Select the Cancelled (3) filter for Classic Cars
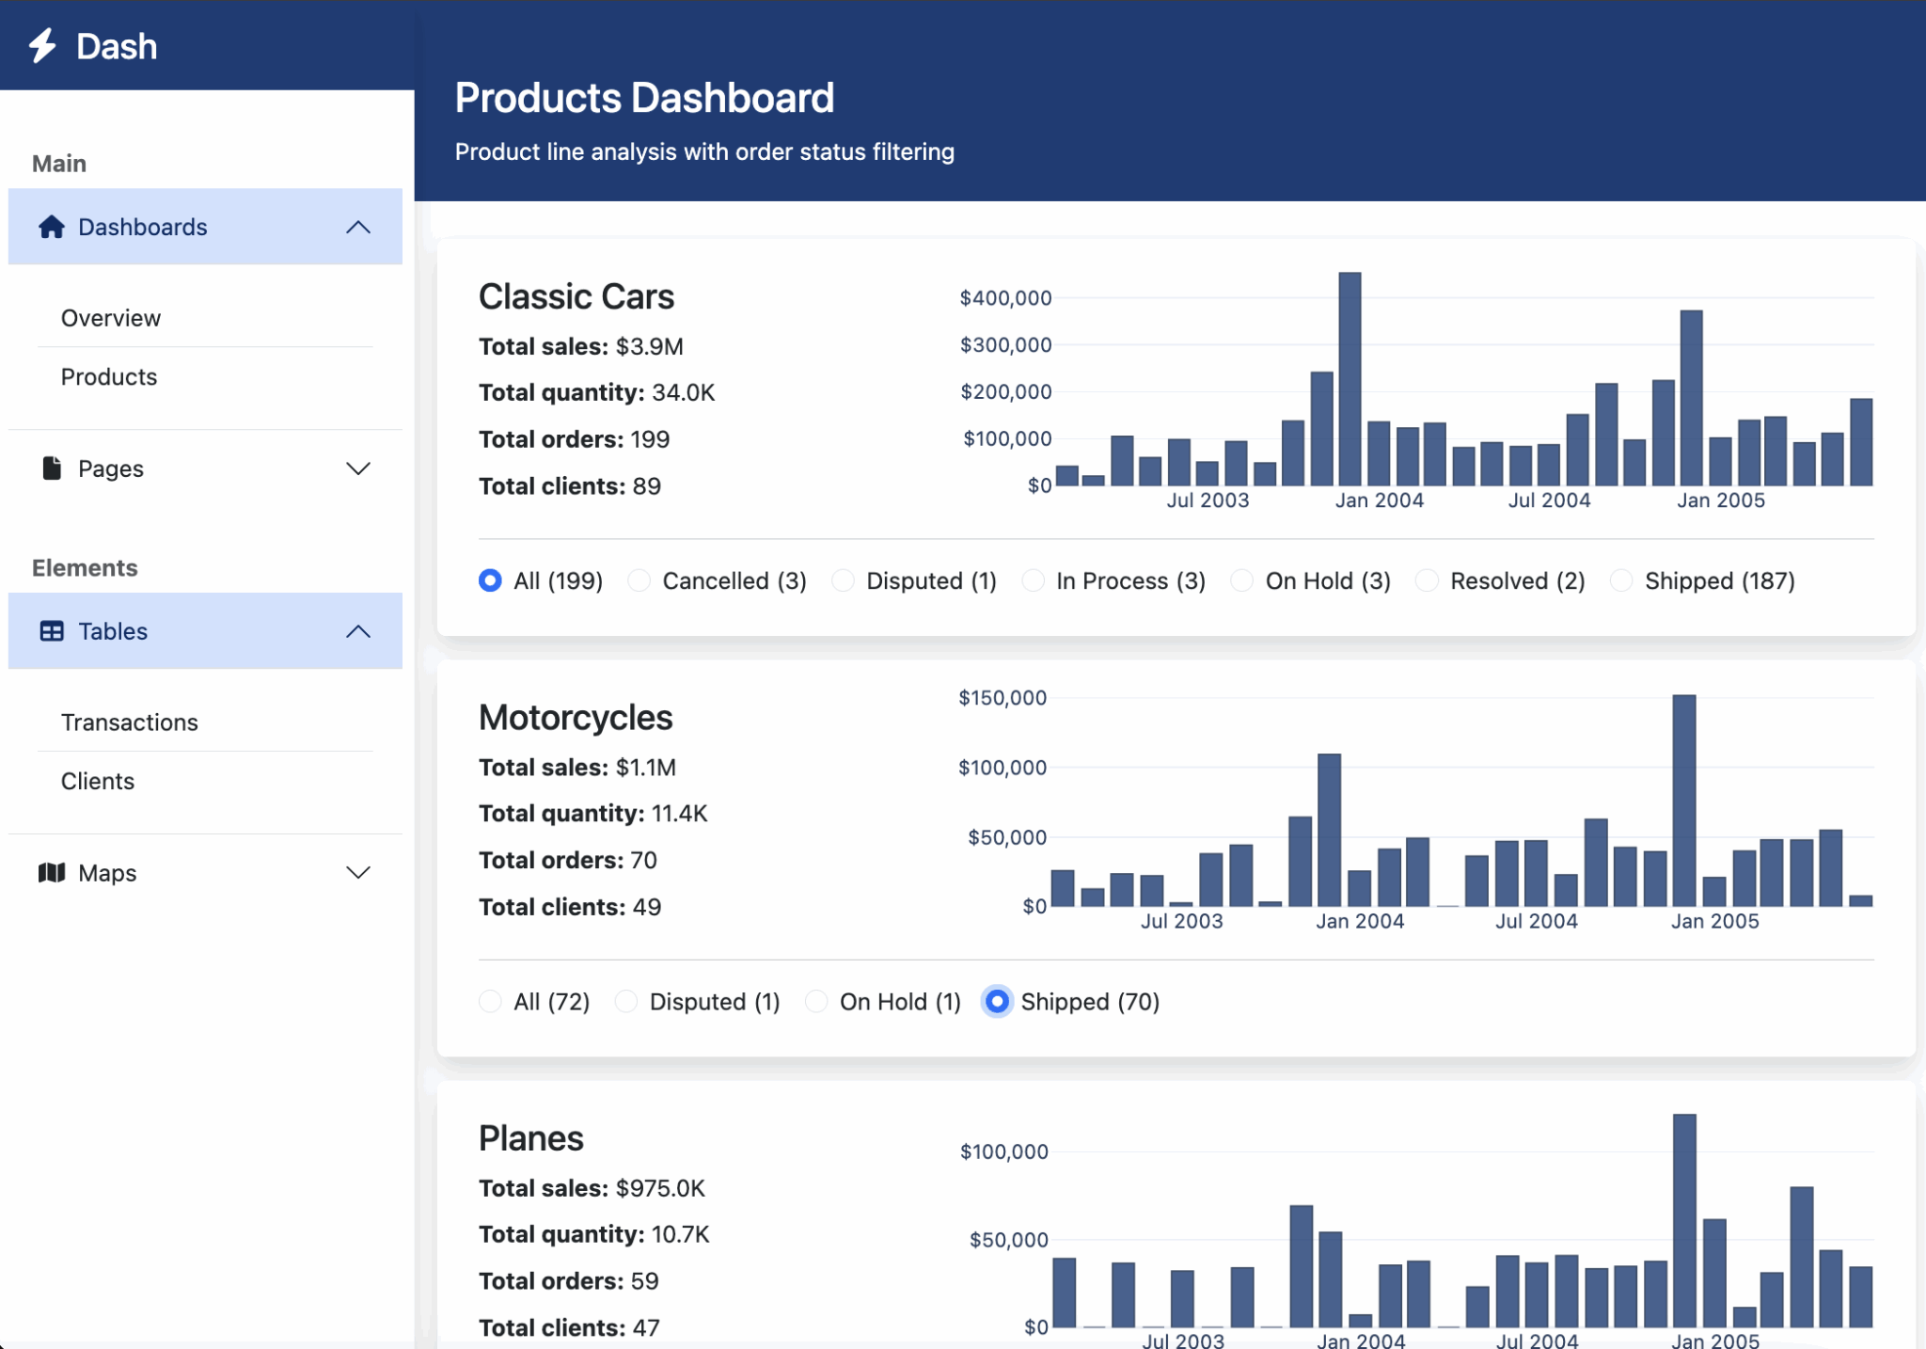The width and height of the screenshot is (1926, 1349). [x=639, y=580]
